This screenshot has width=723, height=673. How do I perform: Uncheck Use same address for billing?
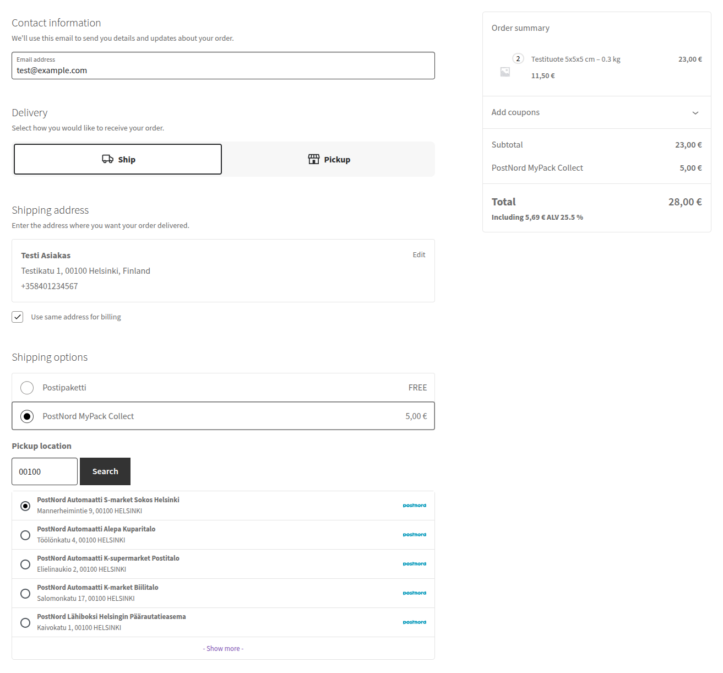pyautogui.click(x=18, y=317)
